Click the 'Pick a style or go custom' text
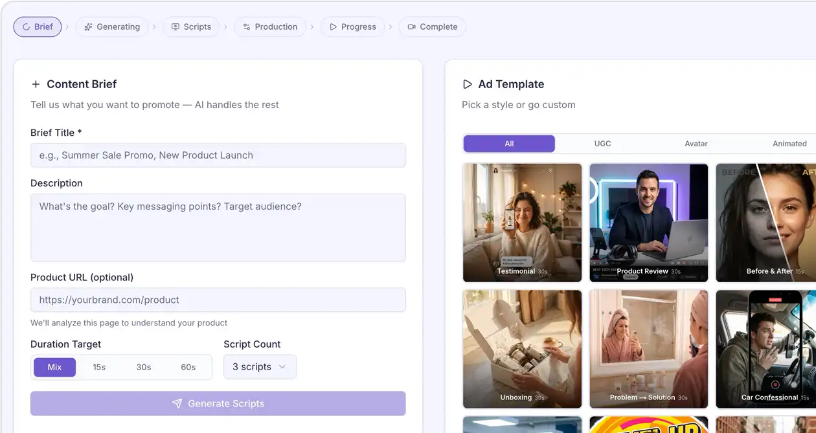Image resolution: width=816 pixels, height=433 pixels. pos(519,105)
